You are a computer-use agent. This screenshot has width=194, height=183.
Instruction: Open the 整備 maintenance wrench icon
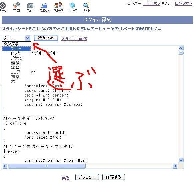click(x=16, y=5)
